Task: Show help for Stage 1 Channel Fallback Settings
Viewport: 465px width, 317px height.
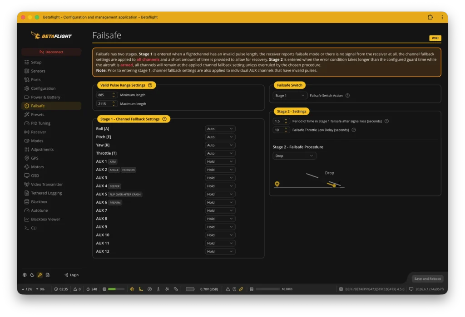Action: [x=164, y=119]
